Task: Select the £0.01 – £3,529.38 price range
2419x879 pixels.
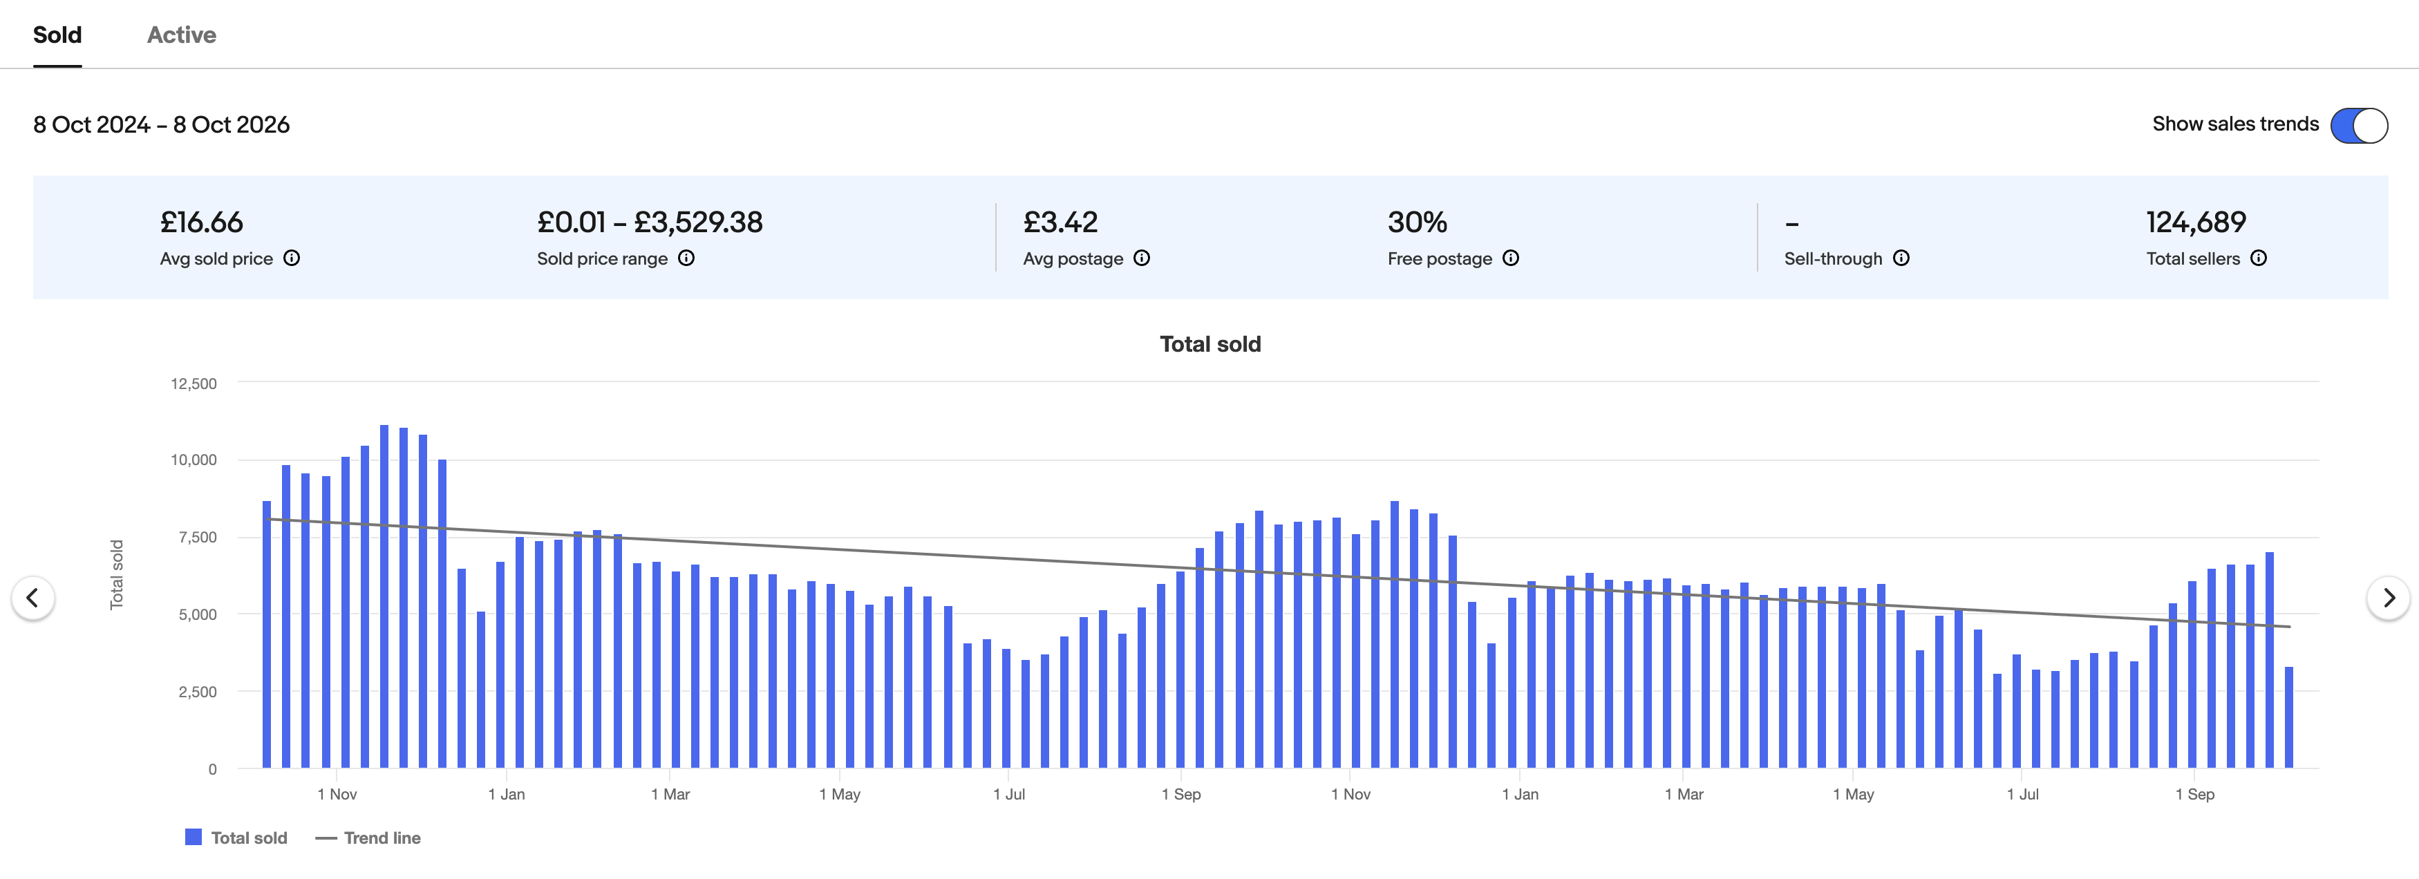Action: click(x=650, y=223)
